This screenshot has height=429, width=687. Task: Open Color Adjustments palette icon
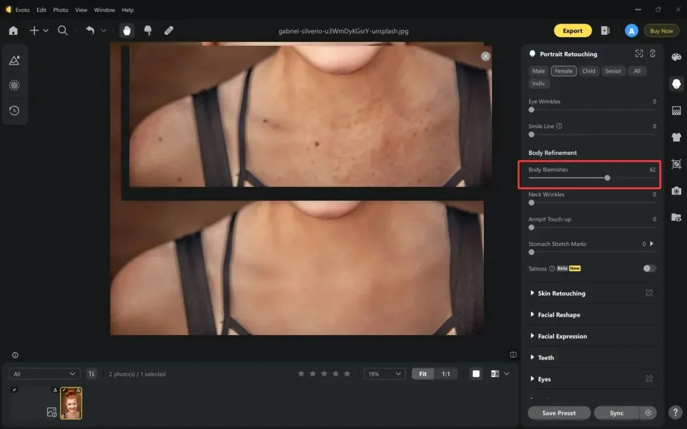point(676,57)
